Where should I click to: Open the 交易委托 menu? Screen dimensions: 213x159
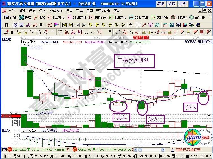103,10
